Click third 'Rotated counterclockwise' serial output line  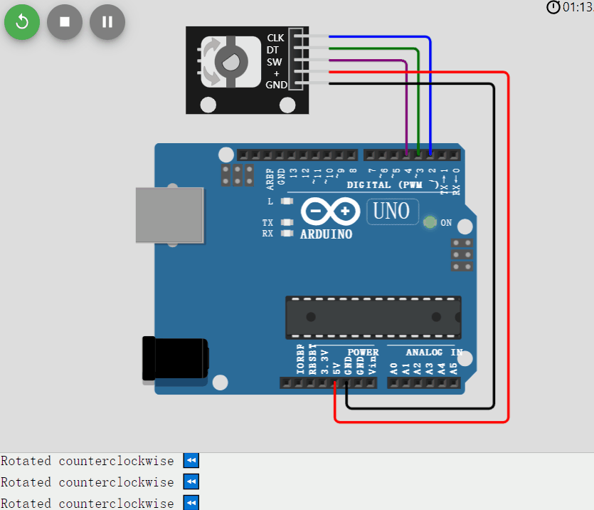click(x=87, y=503)
